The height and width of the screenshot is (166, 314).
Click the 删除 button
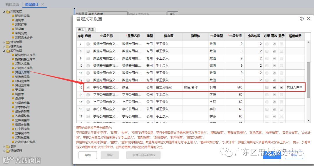(110, 155)
